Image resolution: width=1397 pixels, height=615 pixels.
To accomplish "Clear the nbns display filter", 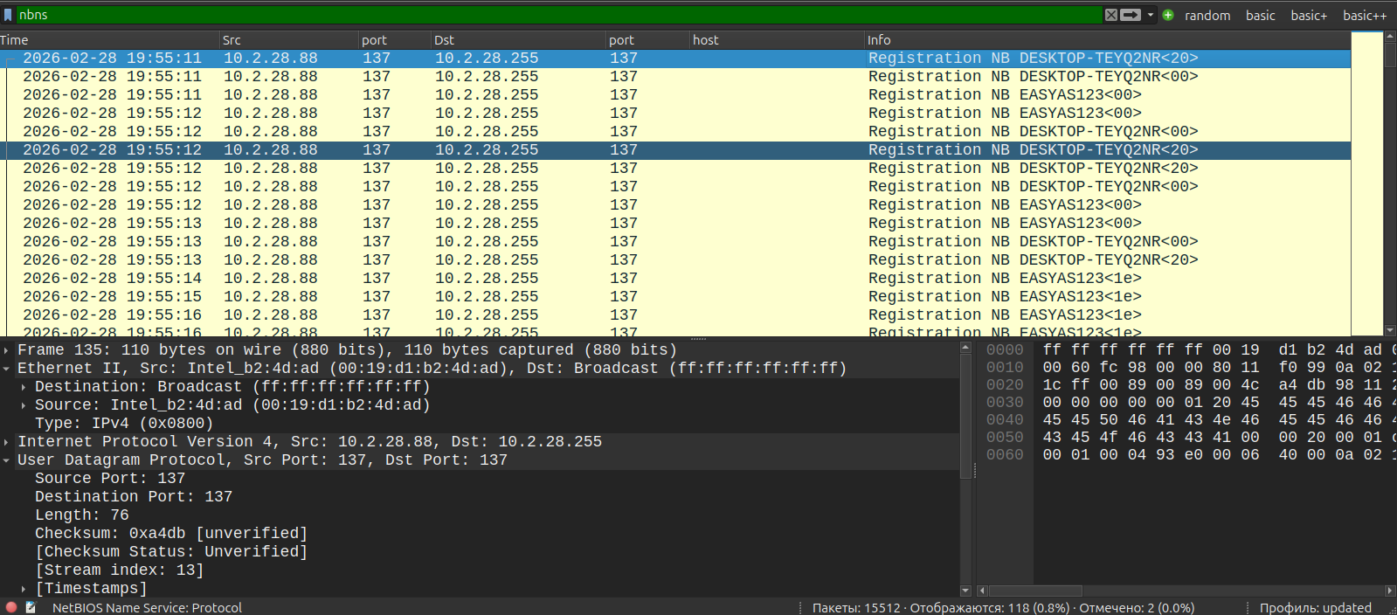I will (x=1110, y=15).
